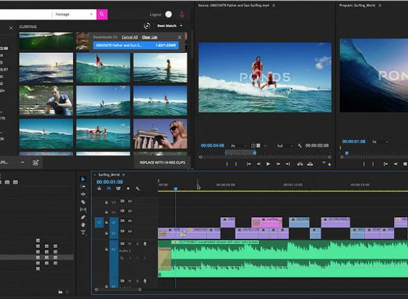Go to In point in Source monitor
This screenshot has height=299, width=408.
(x=249, y=164)
